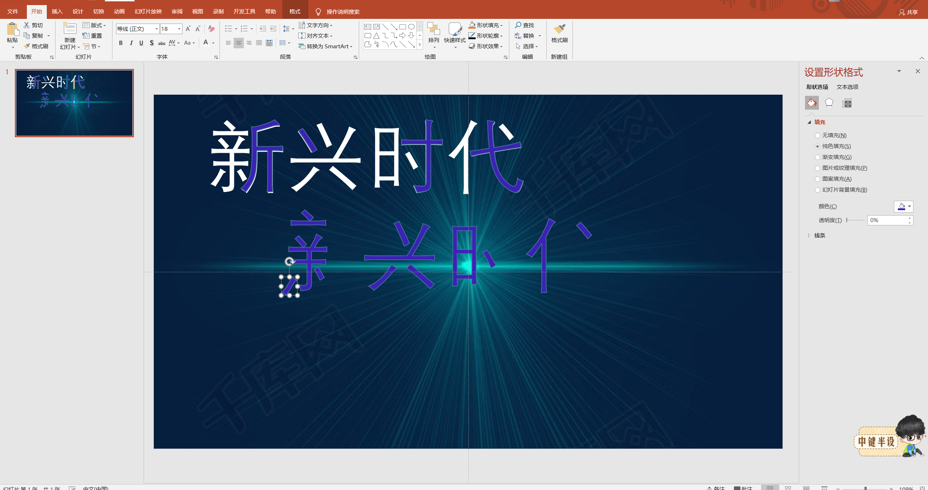This screenshot has width=928, height=490.
Task: Toggle italic formatting I
Action: point(131,43)
